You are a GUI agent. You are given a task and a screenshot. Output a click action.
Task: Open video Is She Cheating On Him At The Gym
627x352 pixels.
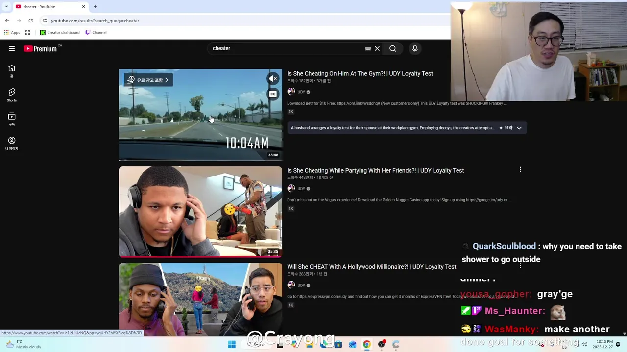tap(360, 73)
